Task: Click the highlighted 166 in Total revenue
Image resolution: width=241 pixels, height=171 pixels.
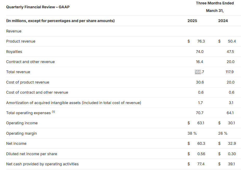Action: tap(198, 72)
